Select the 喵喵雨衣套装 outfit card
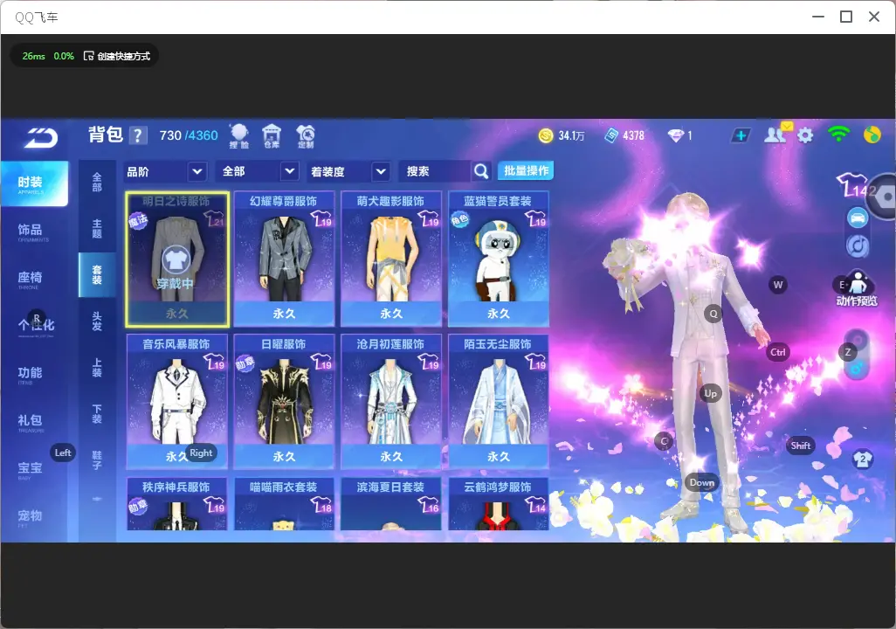This screenshot has height=629, width=896. pos(284,504)
